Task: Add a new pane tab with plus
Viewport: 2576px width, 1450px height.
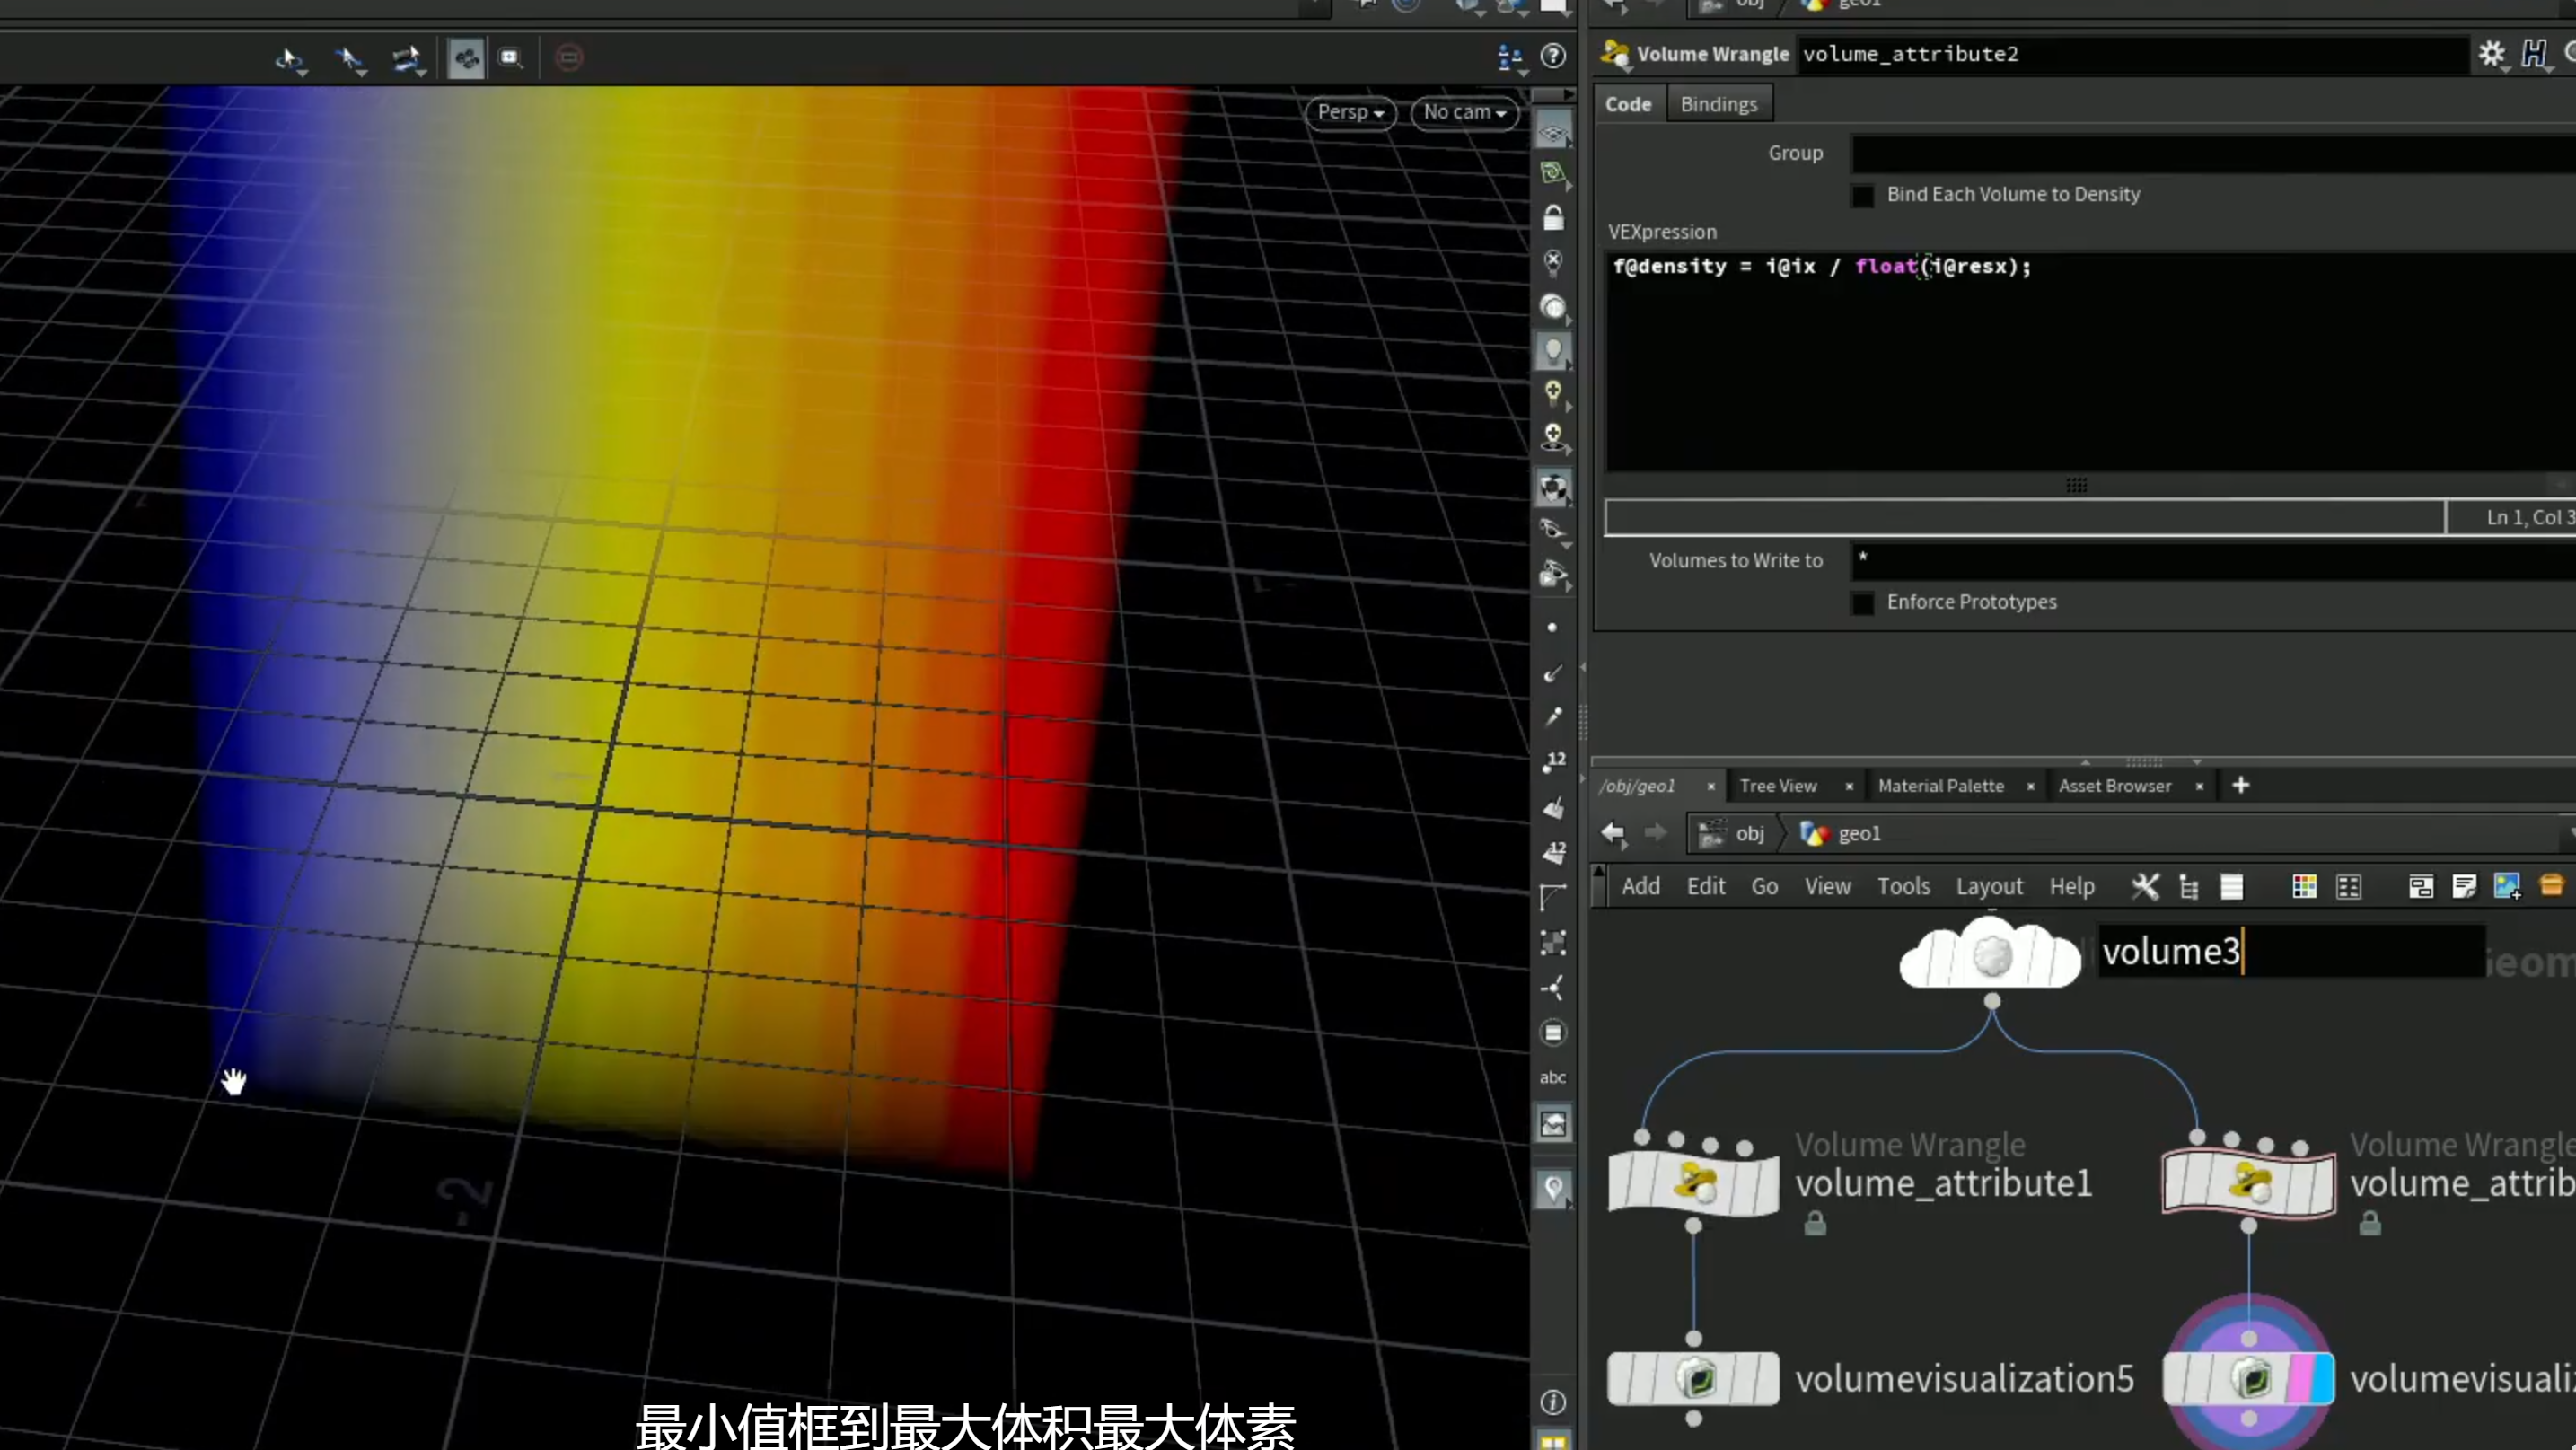Action: pyautogui.click(x=2240, y=785)
